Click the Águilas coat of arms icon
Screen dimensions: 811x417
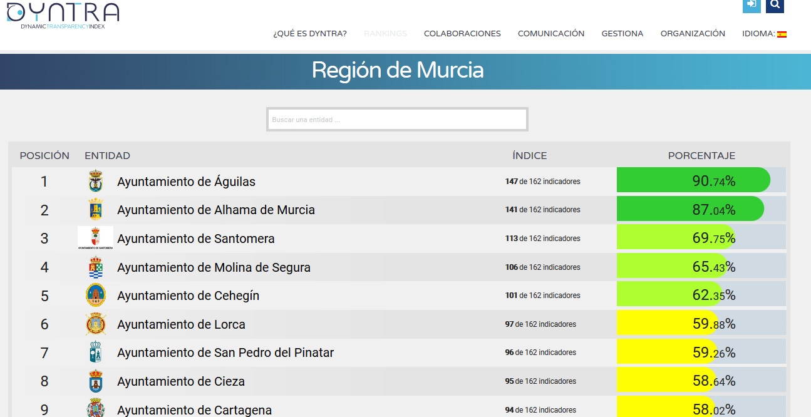coord(95,182)
